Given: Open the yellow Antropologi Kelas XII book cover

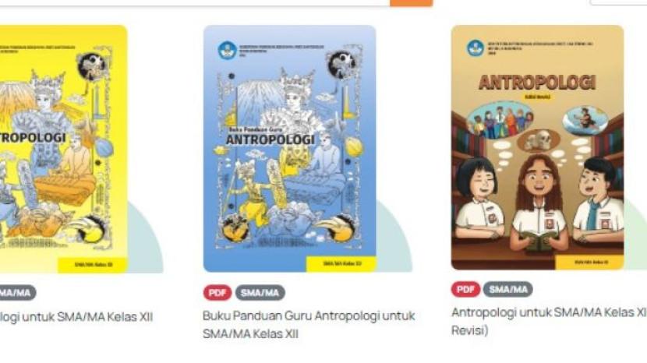Looking at the screenshot, I should click(62, 149).
